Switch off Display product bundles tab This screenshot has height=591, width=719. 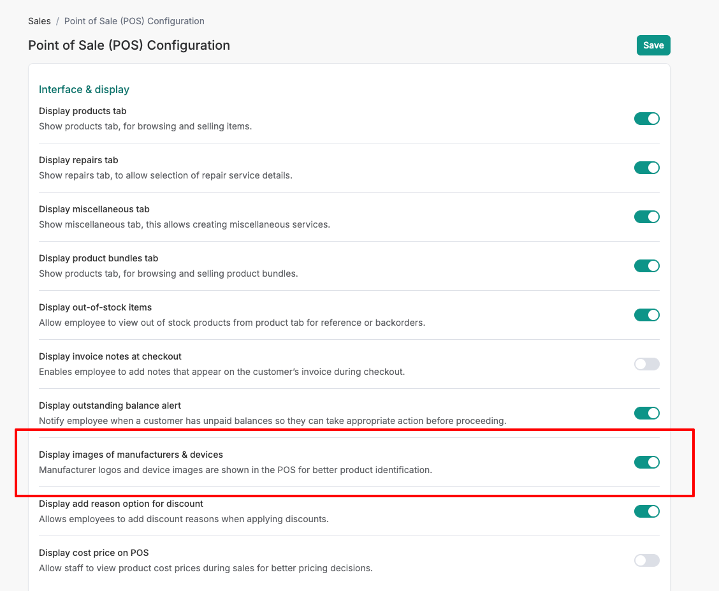click(x=646, y=266)
